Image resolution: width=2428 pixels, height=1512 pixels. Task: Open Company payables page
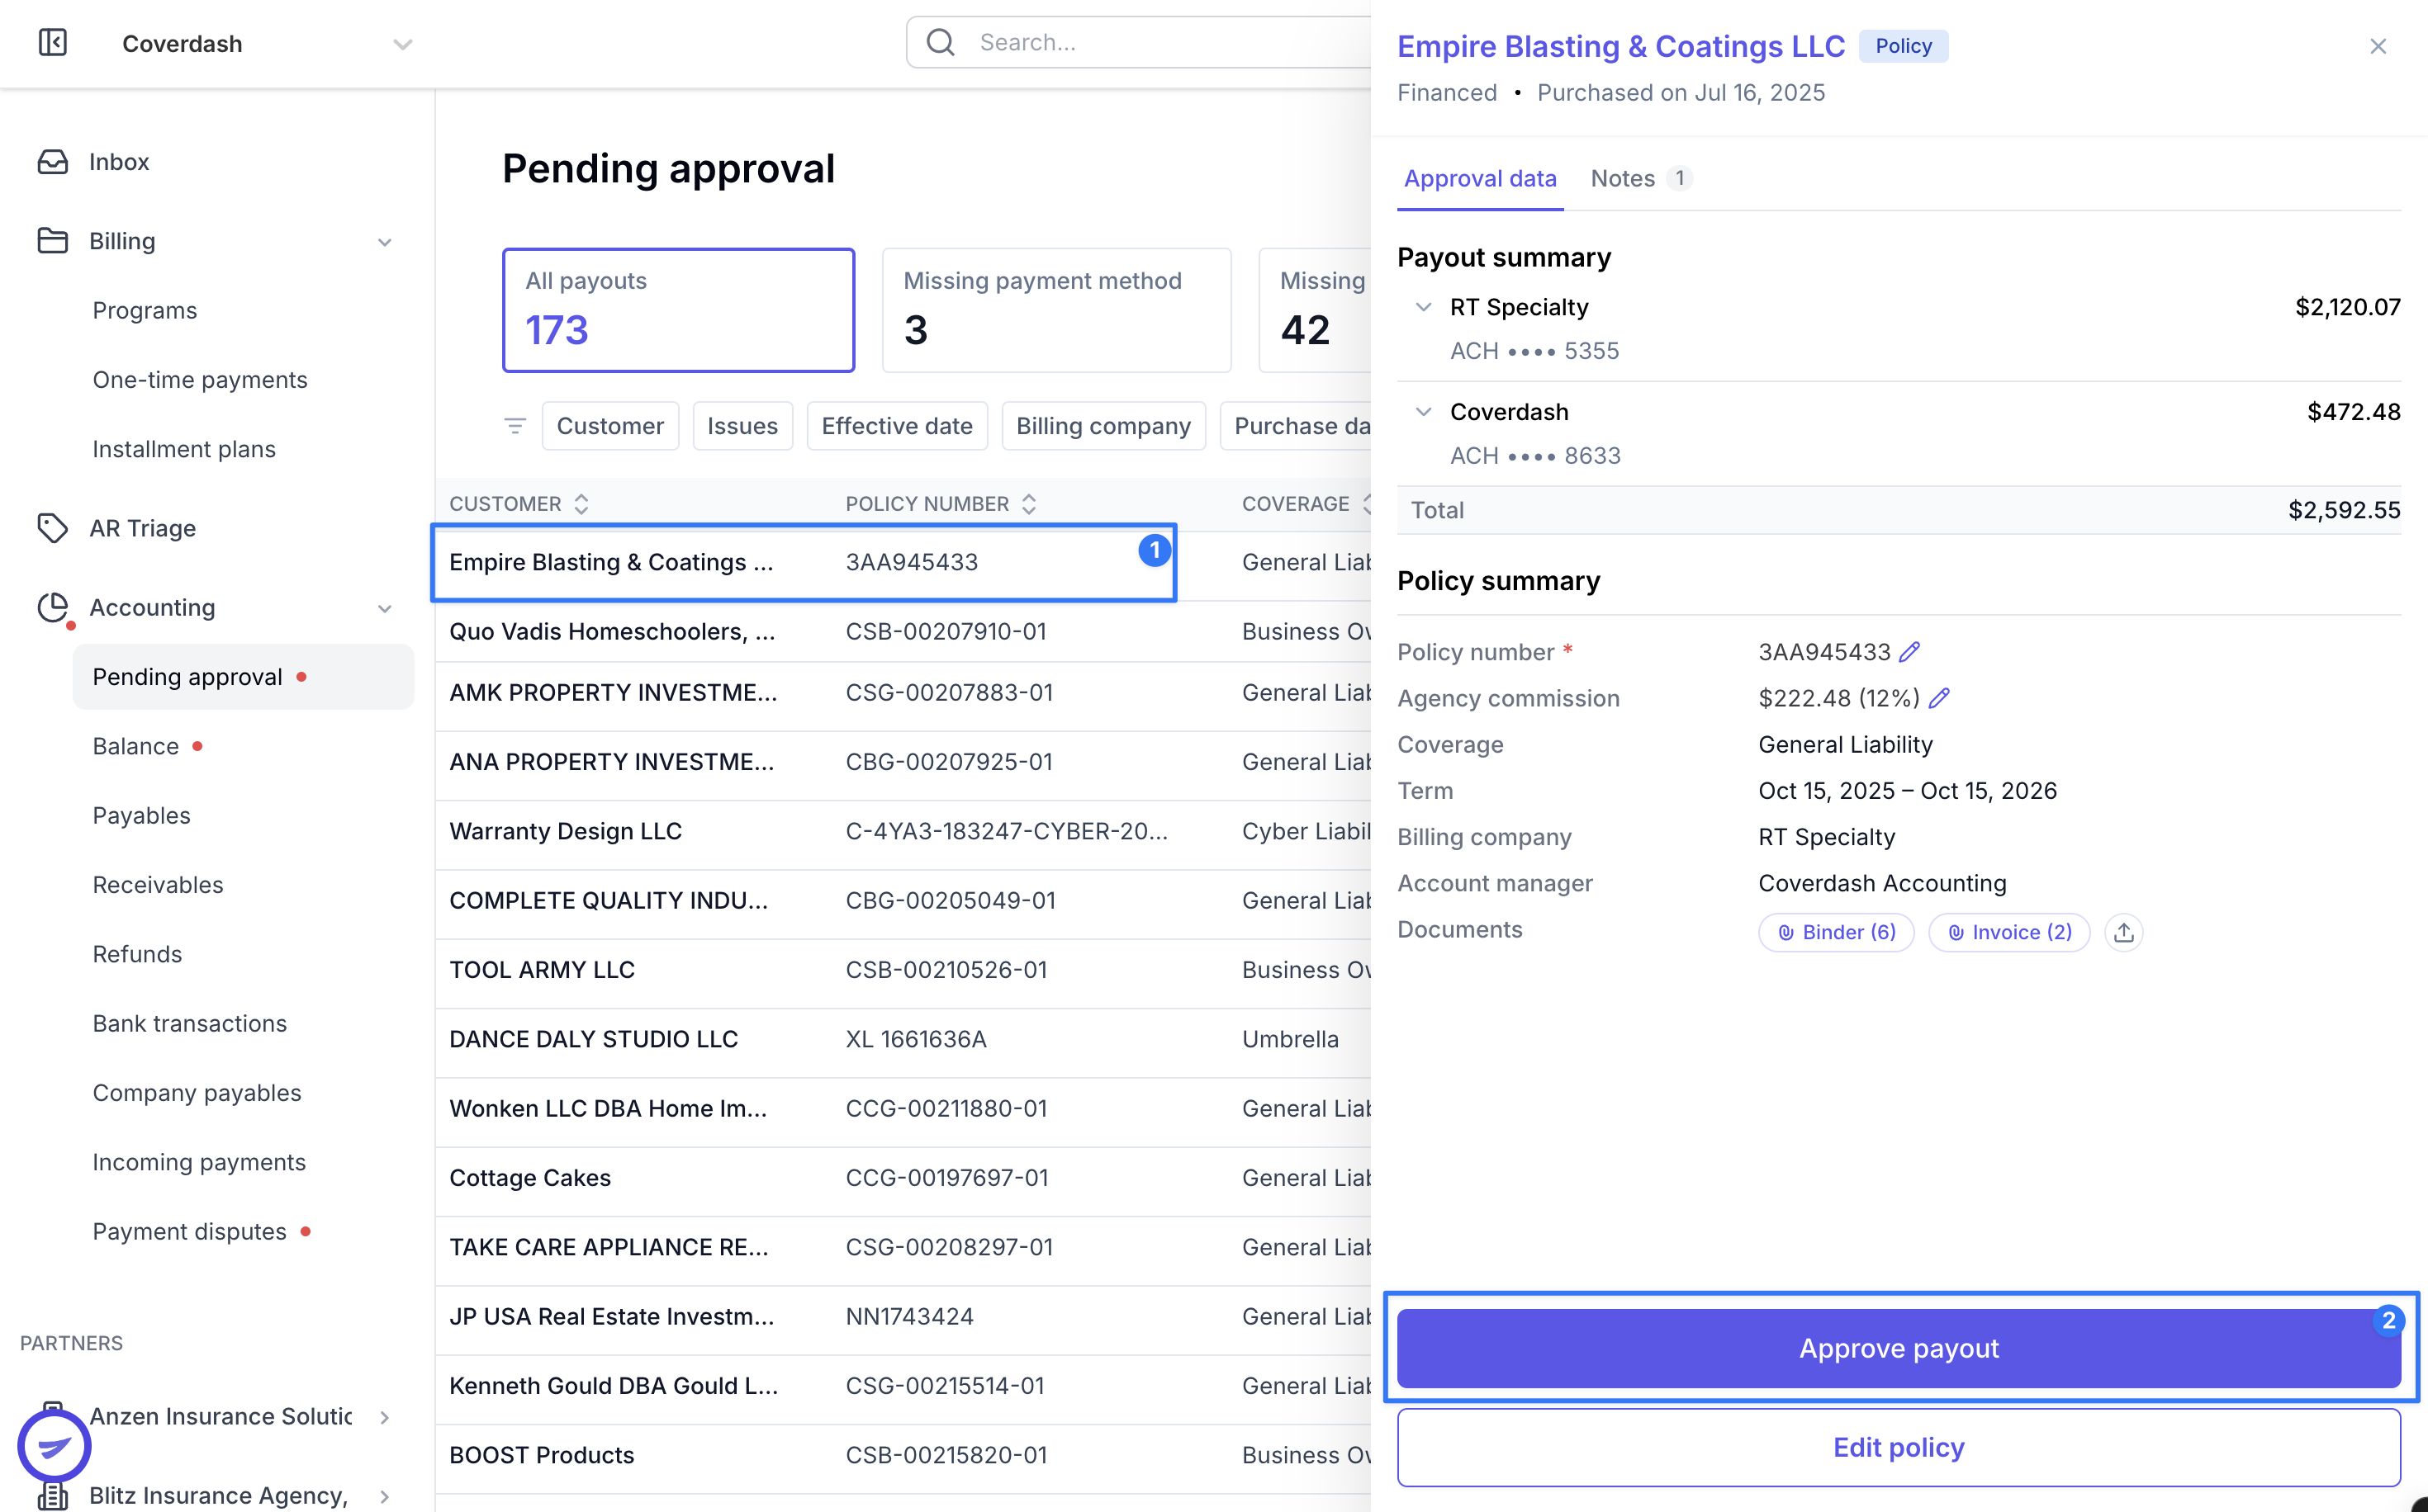coord(197,1093)
